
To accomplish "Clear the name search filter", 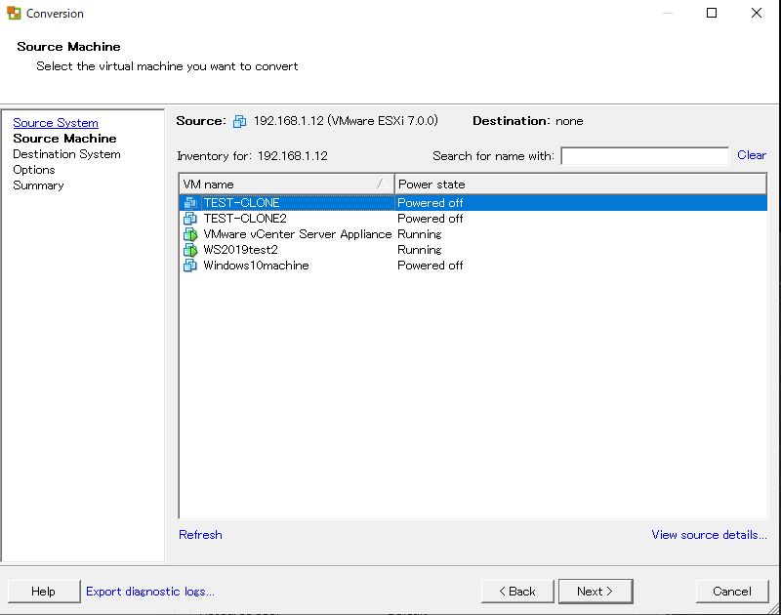I will tap(751, 155).
